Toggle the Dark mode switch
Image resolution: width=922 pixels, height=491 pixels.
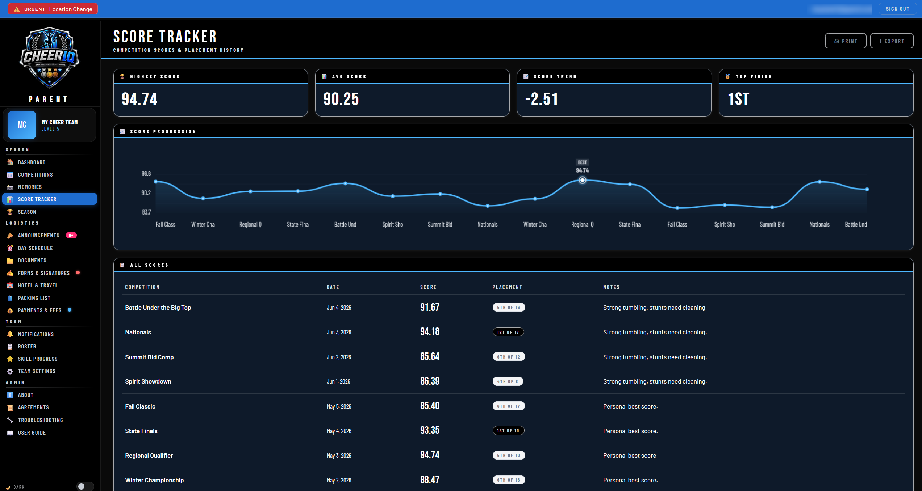[85, 486]
